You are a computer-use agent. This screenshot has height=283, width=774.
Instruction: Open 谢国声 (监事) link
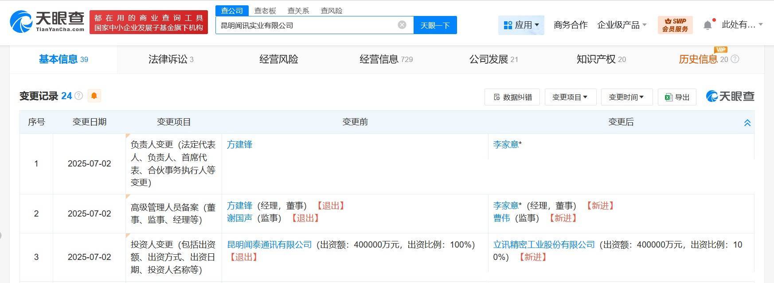coord(239,218)
